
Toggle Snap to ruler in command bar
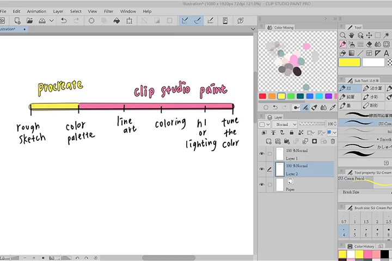185,21
